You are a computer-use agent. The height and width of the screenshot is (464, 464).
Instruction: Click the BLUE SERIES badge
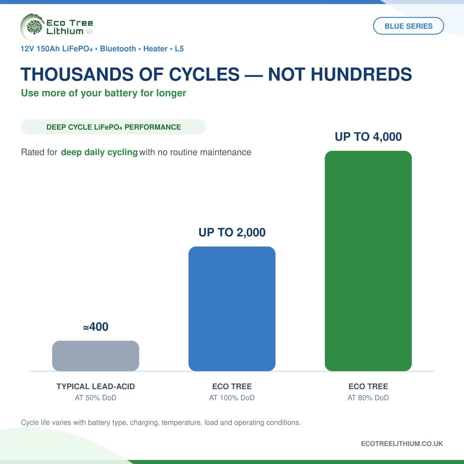pos(408,26)
